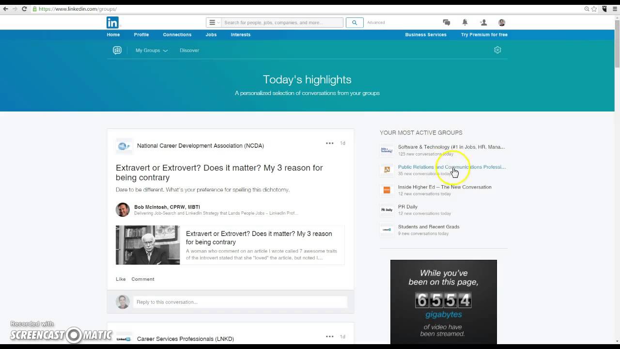620x349 pixels.
Task: Click the Students and Recent Grads logo
Action: (x=387, y=230)
